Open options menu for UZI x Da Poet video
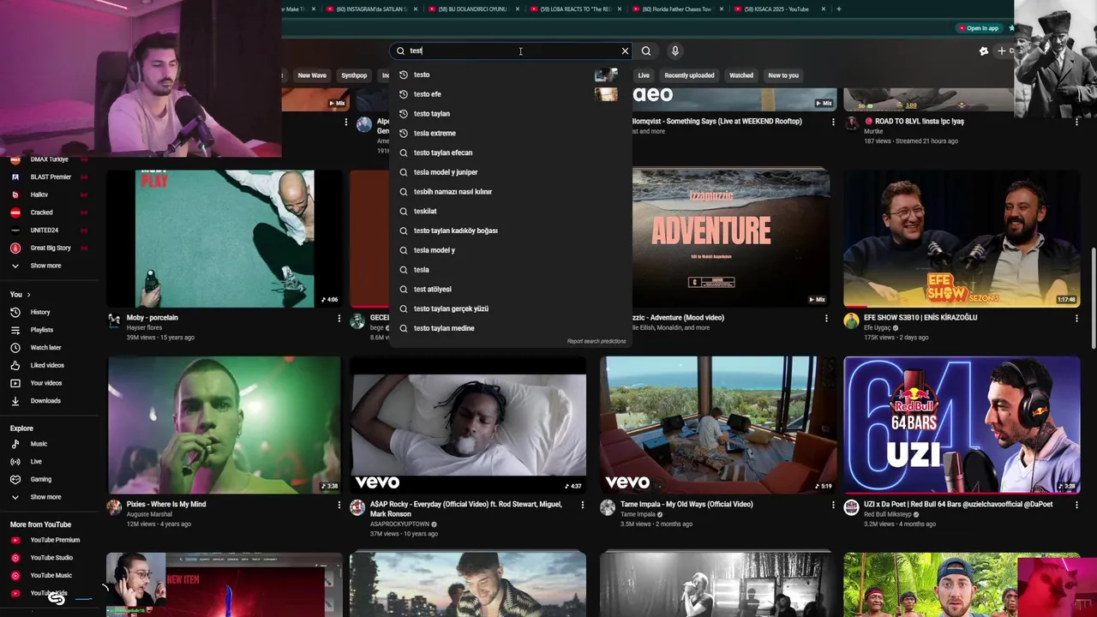1097x617 pixels. pos(1076,505)
